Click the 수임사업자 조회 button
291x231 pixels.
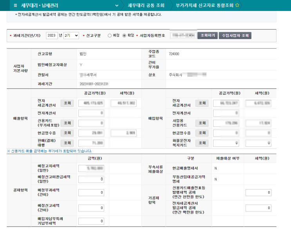pos(235,36)
